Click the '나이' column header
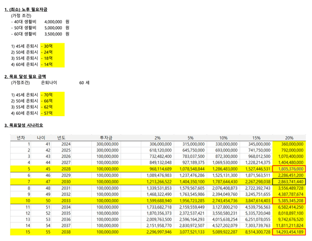 pyautogui.click(x=41, y=138)
